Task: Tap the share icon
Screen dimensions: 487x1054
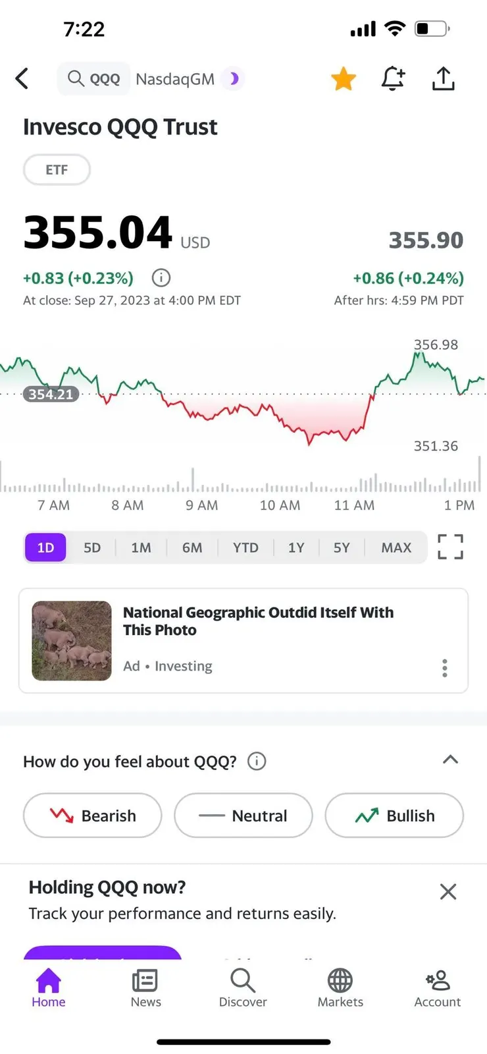Action: tap(444, 78)
